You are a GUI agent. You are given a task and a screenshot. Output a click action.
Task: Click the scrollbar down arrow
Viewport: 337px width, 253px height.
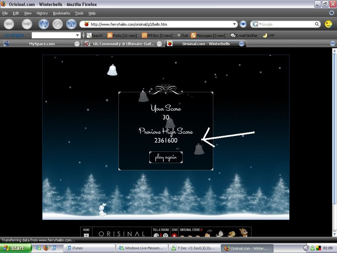point(334,234)
